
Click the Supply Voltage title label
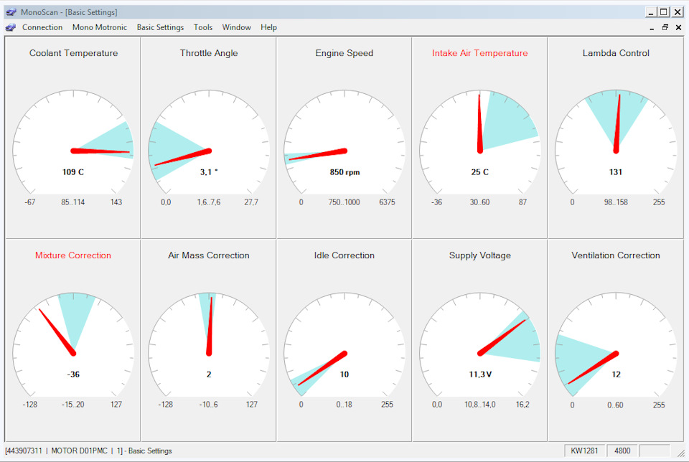(480, 255)
